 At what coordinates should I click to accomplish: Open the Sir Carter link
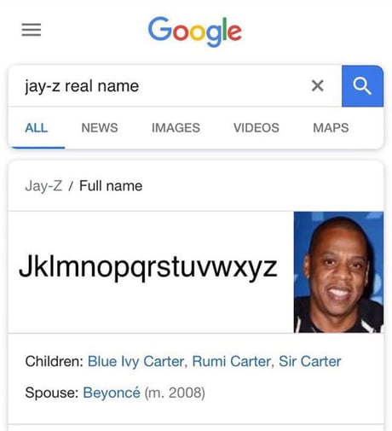[310, 362]
